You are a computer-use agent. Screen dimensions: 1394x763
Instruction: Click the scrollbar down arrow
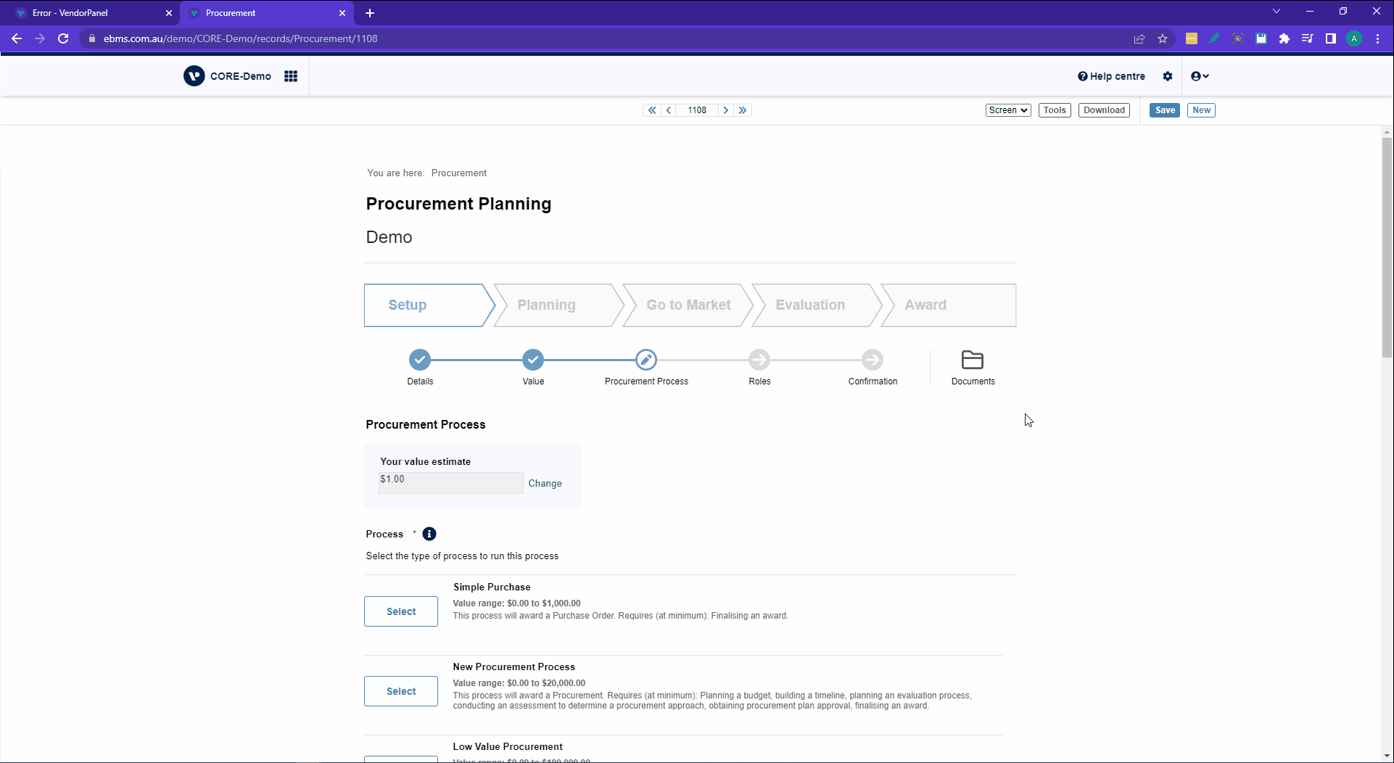[1387, 756]
